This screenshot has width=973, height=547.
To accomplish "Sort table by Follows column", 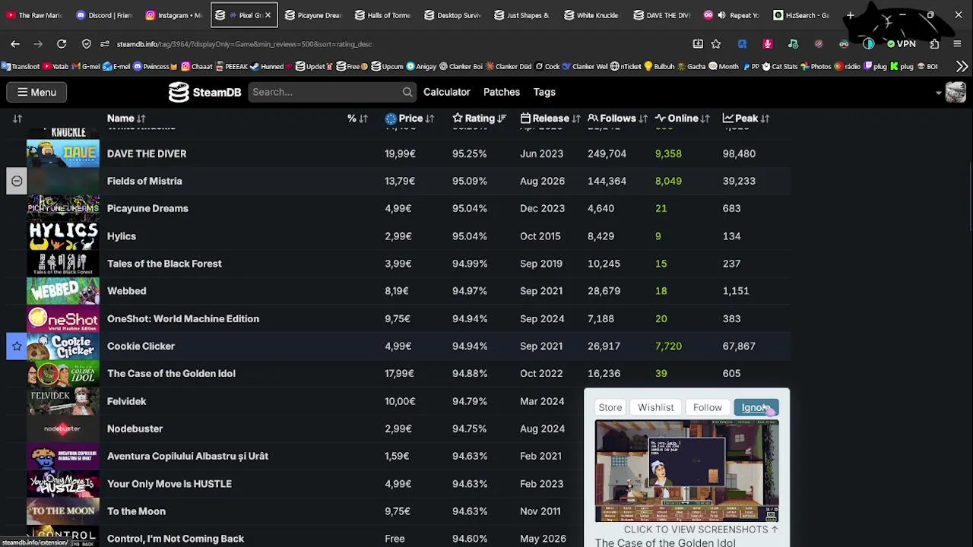I will point(617,119).
